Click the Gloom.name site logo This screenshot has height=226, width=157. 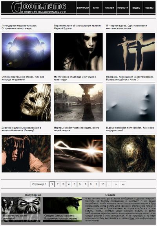coord(39,7)
